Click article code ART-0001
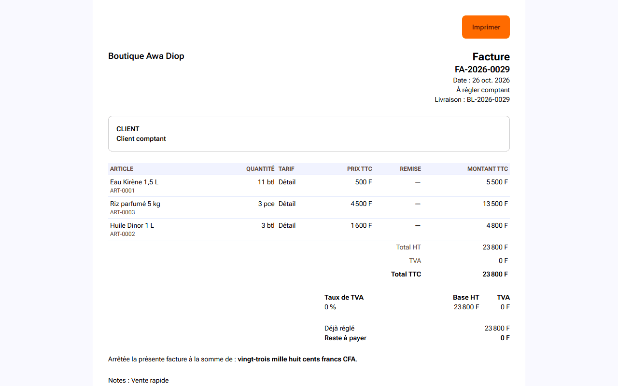 pyautogui.click(x=123, y=191)
